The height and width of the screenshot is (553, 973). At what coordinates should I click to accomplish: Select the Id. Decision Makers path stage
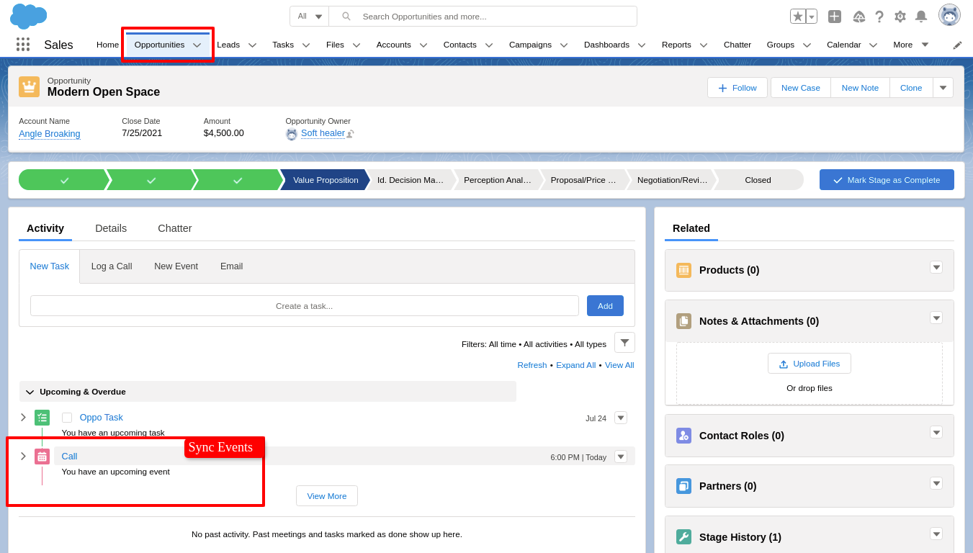click(411, 180)
